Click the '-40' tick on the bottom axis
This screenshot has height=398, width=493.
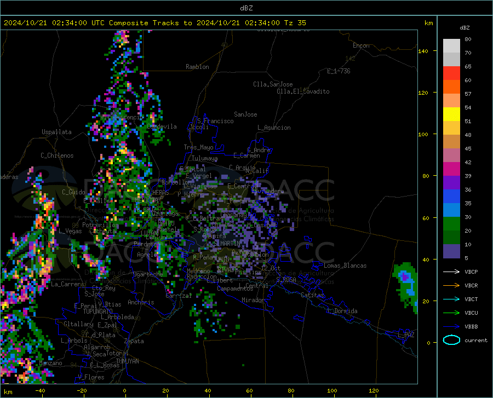pyautogui.click(x=40, y=390)
